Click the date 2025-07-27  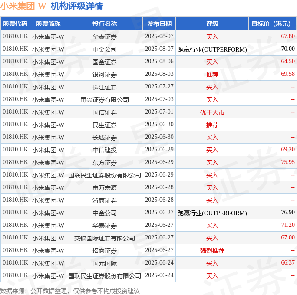[x=159, y=86]
